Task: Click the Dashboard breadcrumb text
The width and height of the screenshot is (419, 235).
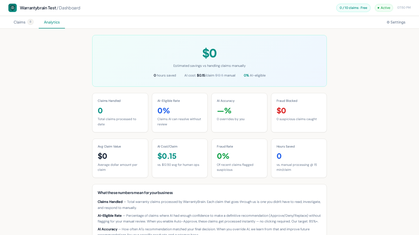Action: pos(70,8)
